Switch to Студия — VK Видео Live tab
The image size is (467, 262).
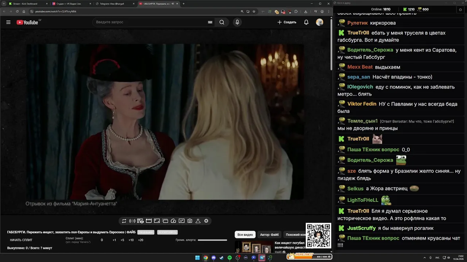coord(71,4)
